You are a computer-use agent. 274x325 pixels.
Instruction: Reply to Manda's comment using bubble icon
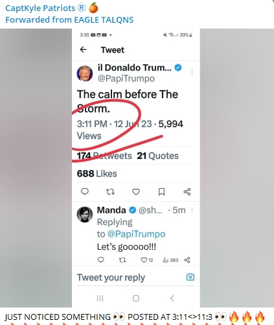coord(101,259)
